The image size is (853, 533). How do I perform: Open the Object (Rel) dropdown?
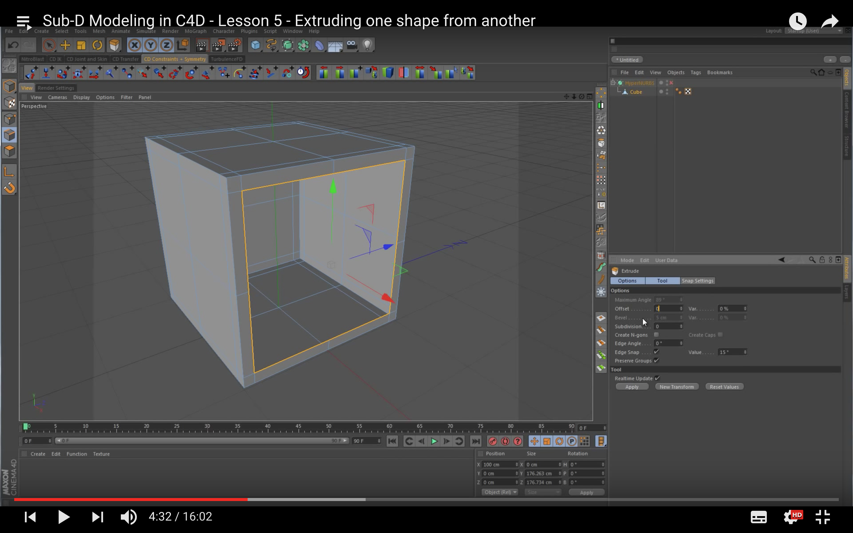point(499,492)
